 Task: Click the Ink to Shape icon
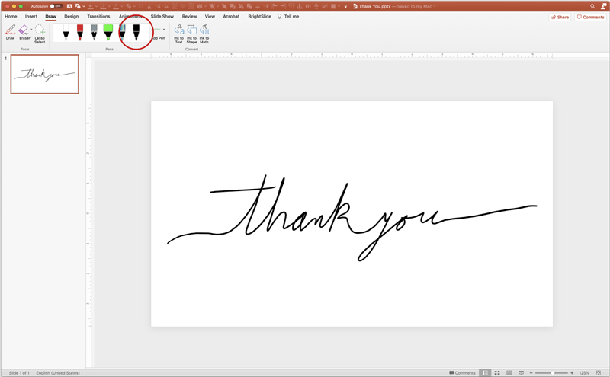(192, 34)
